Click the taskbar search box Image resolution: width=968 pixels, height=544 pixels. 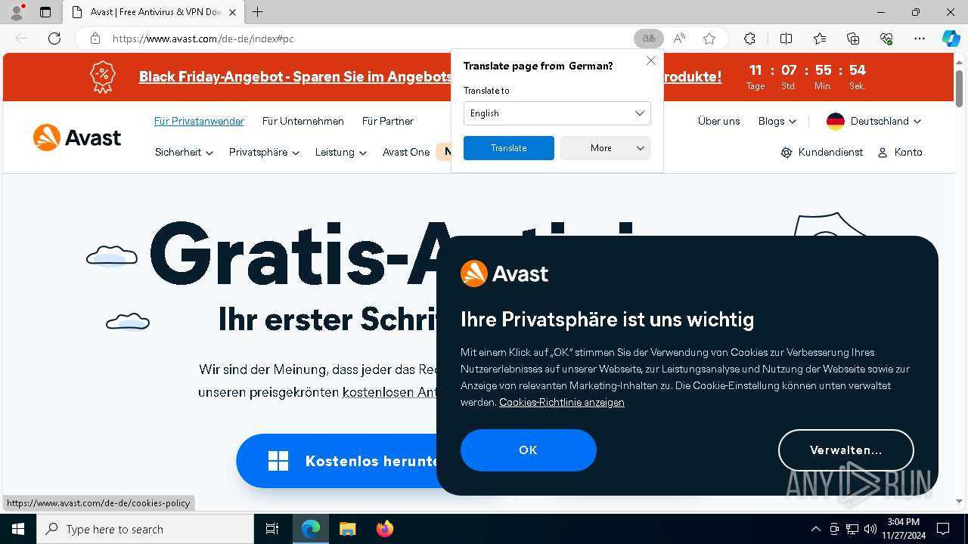pyautogui.click(x=145, y=529)
